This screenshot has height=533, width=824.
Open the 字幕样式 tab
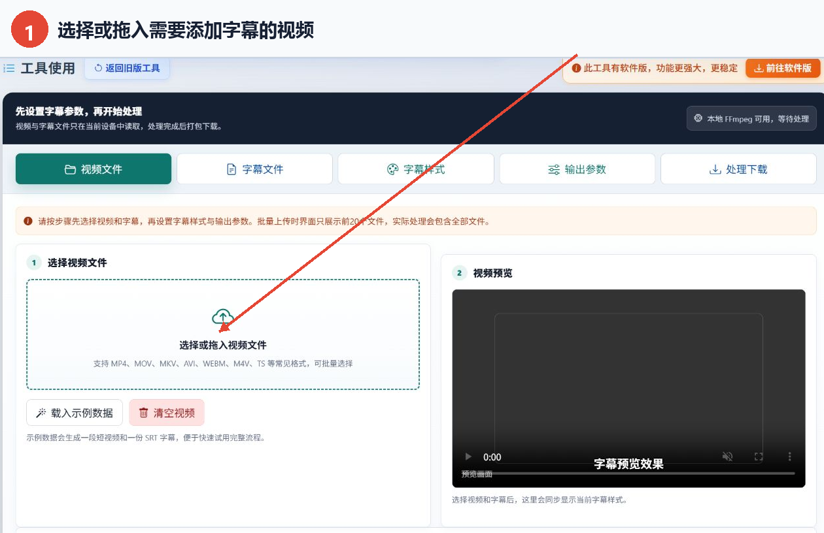coord(416,169)
